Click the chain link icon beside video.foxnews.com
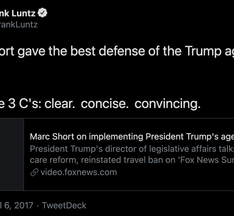 coord(34,173)
